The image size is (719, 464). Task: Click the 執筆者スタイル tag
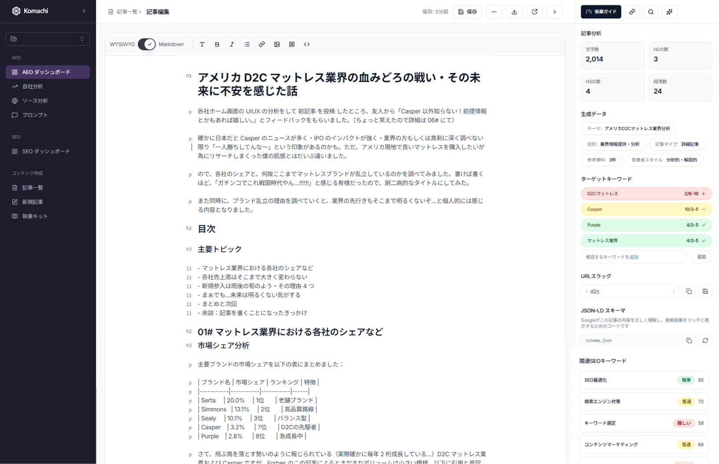pyautogui.click(x=664, y=160)
